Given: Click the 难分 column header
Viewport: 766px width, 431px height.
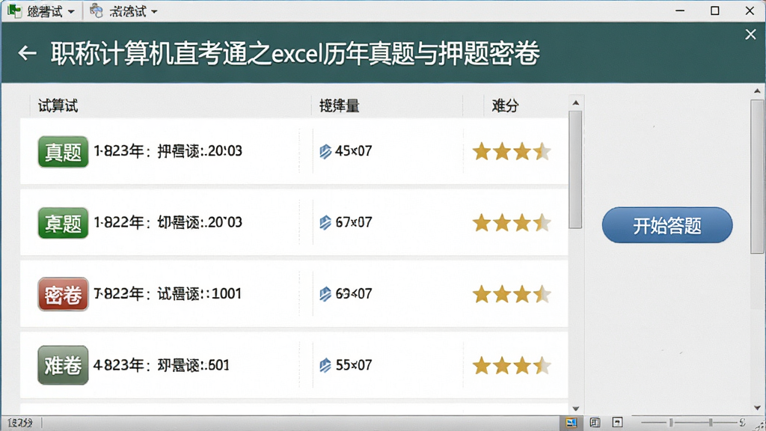Looking at the screenshot, I should click(x=505, y=106).
